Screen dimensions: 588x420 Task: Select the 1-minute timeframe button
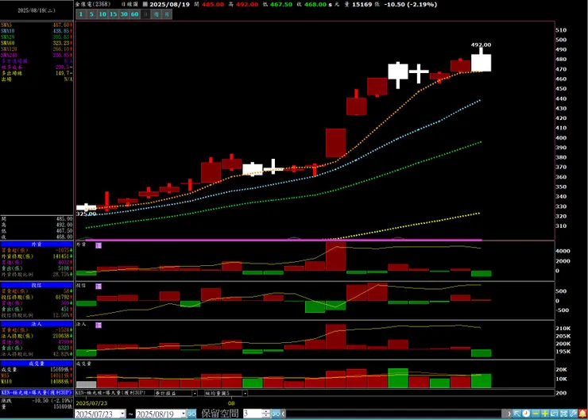click(x=80, y=14)
